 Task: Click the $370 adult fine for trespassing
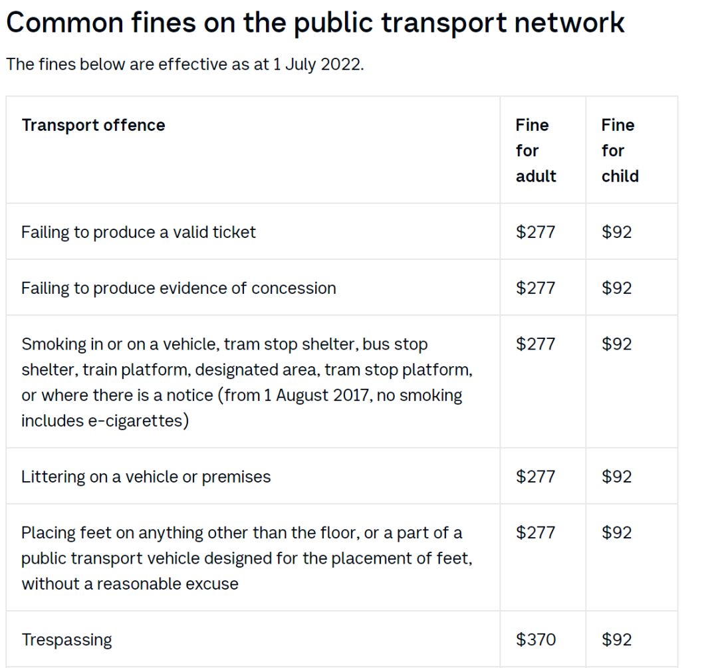pos(536,639)
